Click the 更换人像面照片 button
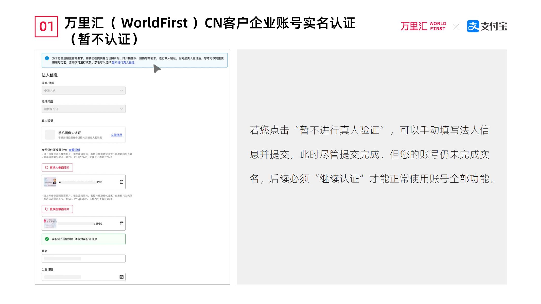The width and height of the screenshot is (541, 304). click(x=57, y=168)
